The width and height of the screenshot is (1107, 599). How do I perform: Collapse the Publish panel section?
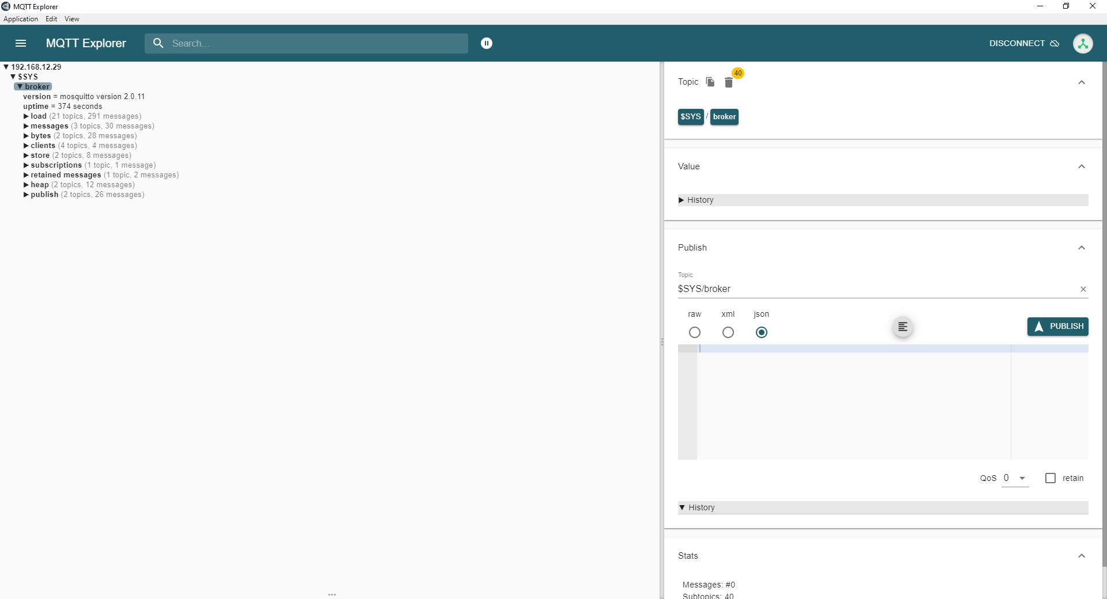(x=1082, y=248)
